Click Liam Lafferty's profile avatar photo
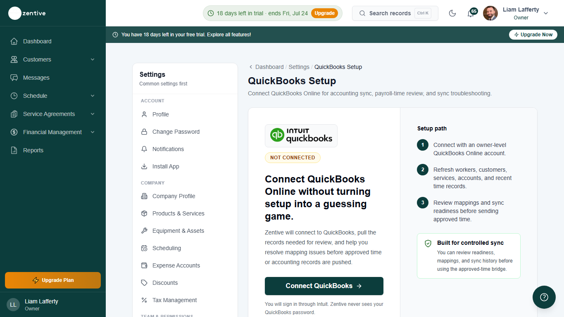The width and height of the screenshot is (564, 317). coord(490,13)
